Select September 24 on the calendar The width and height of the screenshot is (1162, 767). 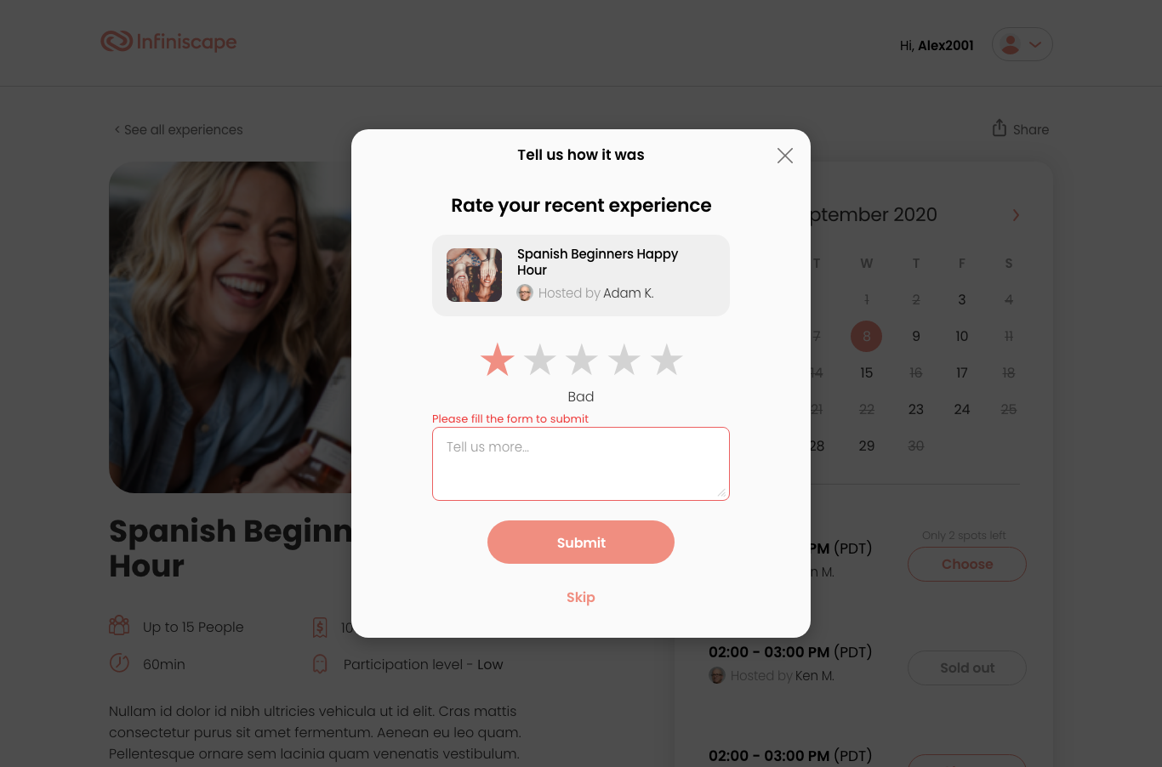(x=962, y=409)
